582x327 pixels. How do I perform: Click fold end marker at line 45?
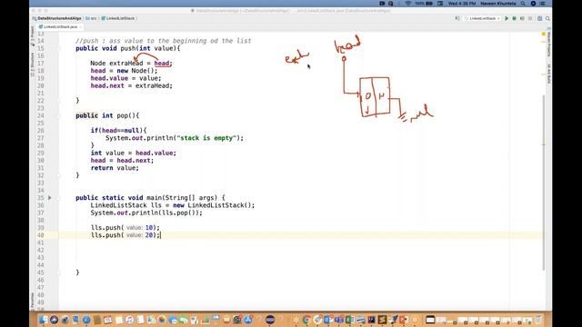[x=58, y=272]
